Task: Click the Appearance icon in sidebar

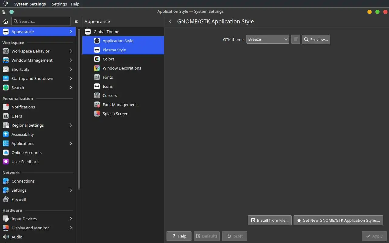Action: coord(5,32)
